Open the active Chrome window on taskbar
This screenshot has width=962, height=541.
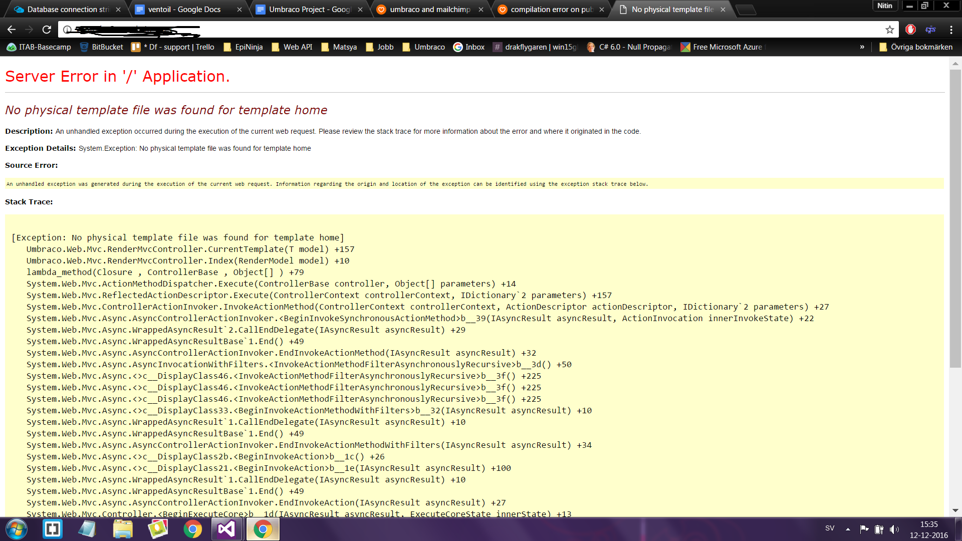263,529
